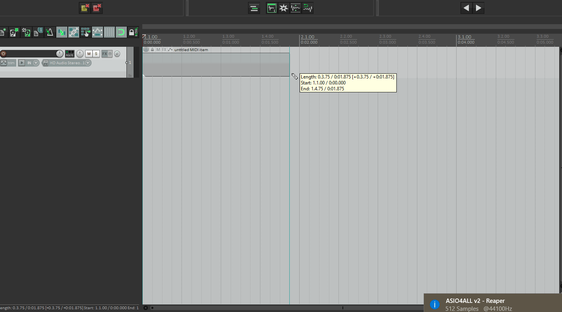
Task: Arm track 1 for recording
Action: [4, 54]
